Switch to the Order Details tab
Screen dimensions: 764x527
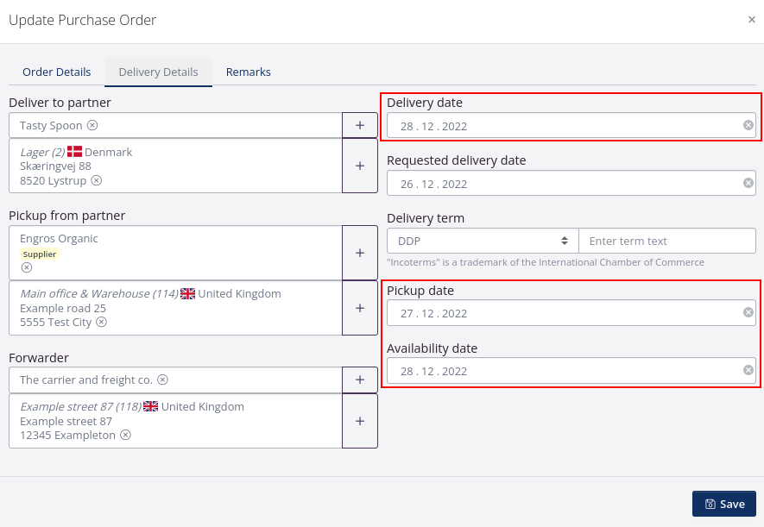[56, 72]
